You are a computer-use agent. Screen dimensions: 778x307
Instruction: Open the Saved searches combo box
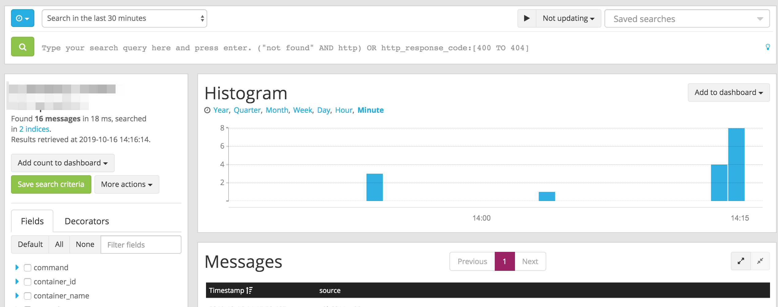(x=687, y=19)
